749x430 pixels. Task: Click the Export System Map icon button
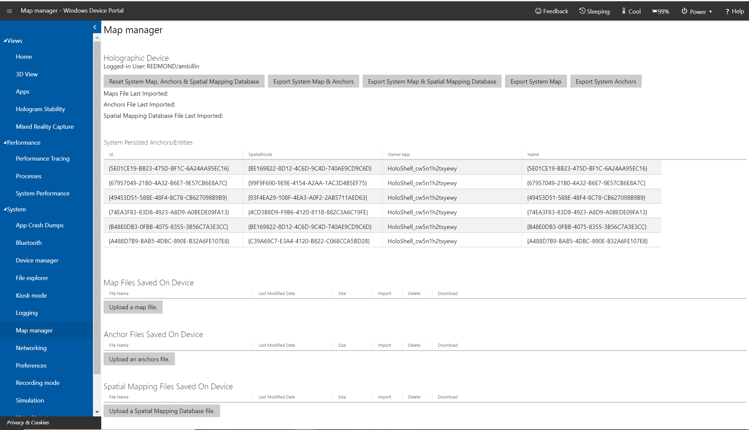535,81
